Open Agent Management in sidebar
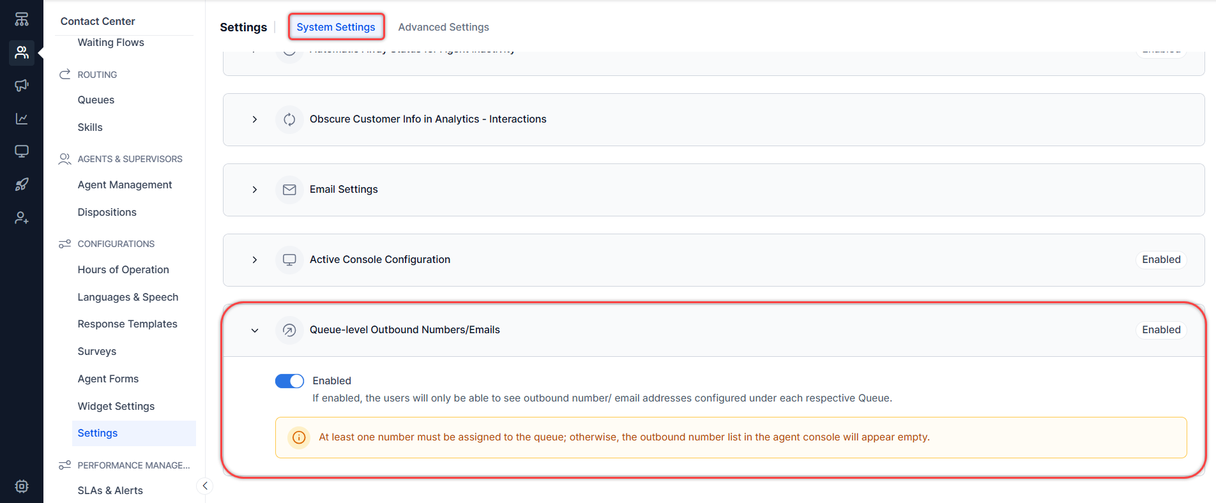The image size is (1216, 503). [x=125, y=184]
